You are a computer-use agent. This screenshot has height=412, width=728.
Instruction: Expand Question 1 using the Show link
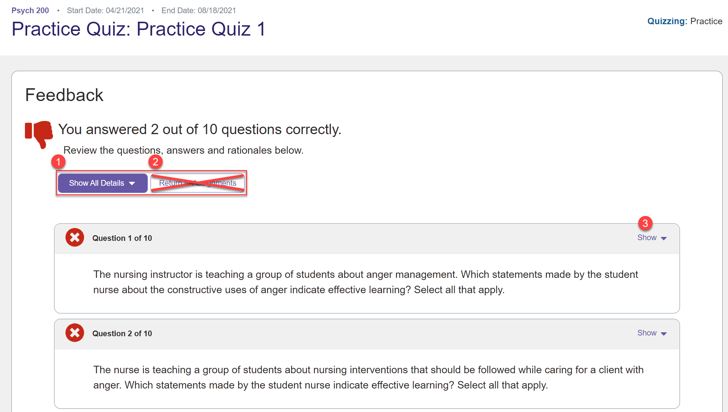point(647,238)
